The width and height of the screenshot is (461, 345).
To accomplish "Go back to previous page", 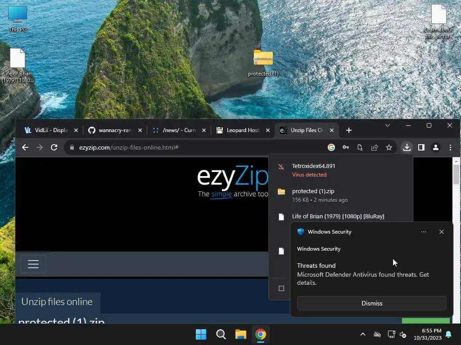I will click(x=25, y=147).
